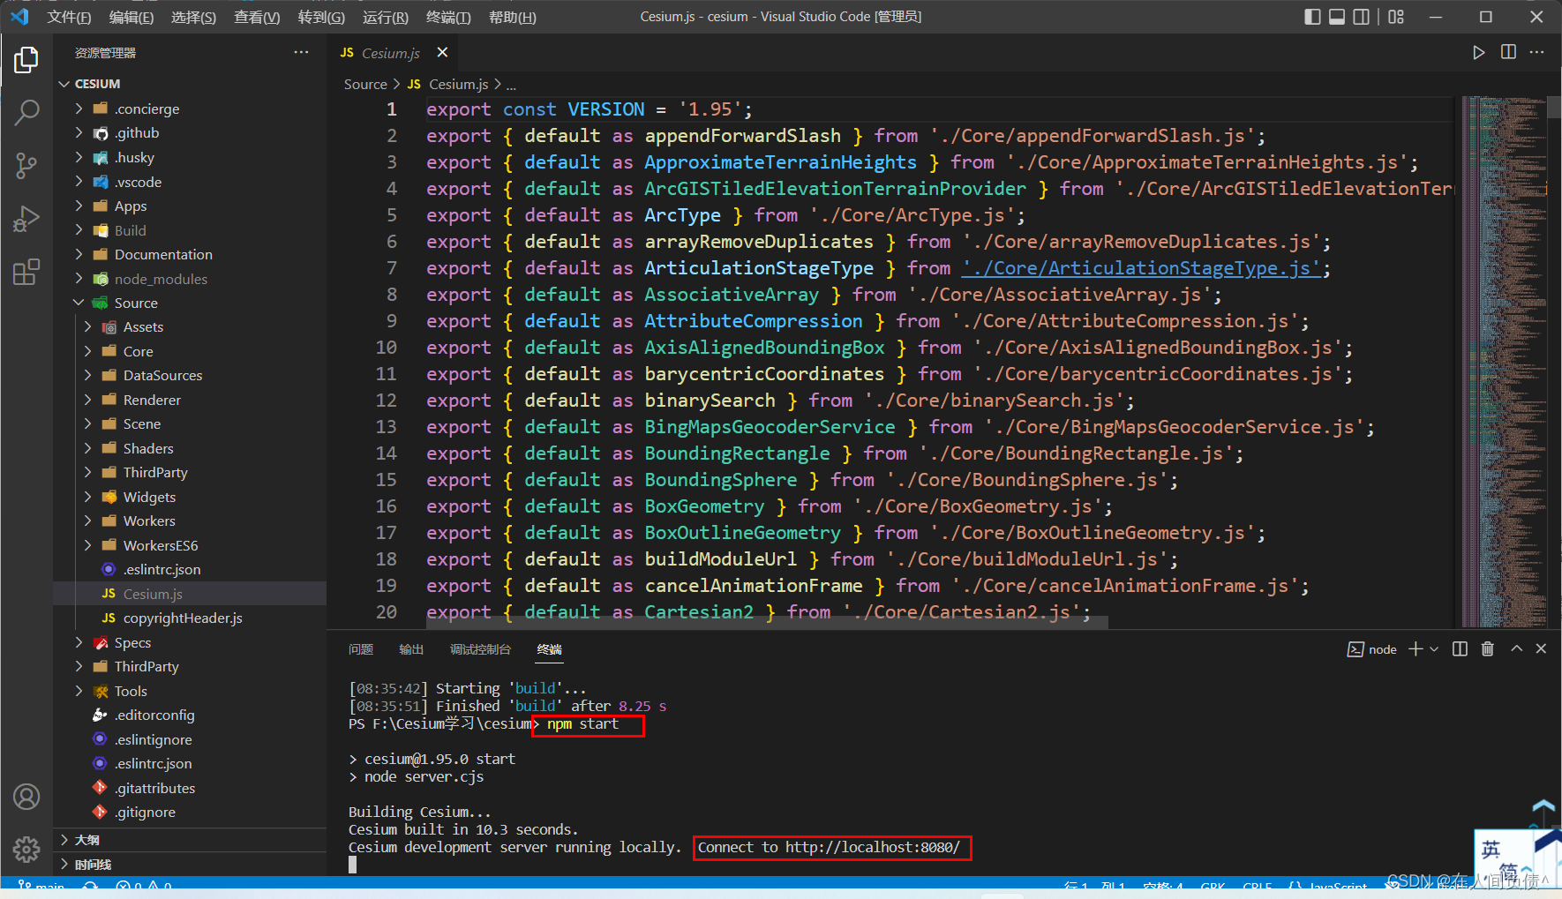Expand the Widgets folder
The image size is (1562, 899).
(x=191, y=497)
